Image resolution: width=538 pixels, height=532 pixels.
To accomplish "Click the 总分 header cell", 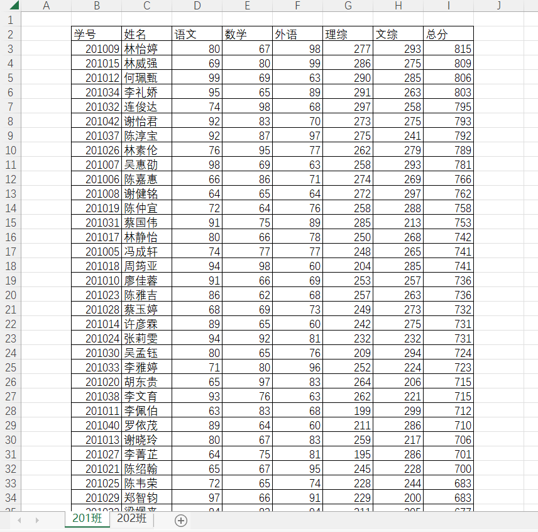I will 449,34.
